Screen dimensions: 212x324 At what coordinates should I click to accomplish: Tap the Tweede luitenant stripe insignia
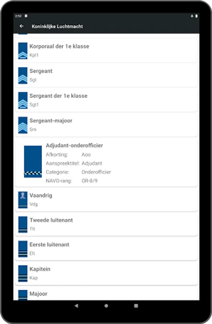click(x=23, y=225)
